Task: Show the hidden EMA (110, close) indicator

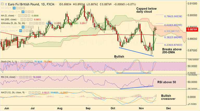Action: tap(23, 27)
